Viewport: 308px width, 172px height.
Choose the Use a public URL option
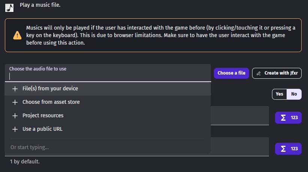click(42, 129)
